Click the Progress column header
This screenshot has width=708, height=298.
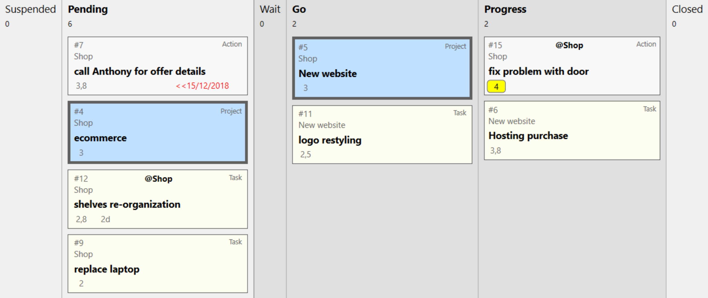coord(505,9)
